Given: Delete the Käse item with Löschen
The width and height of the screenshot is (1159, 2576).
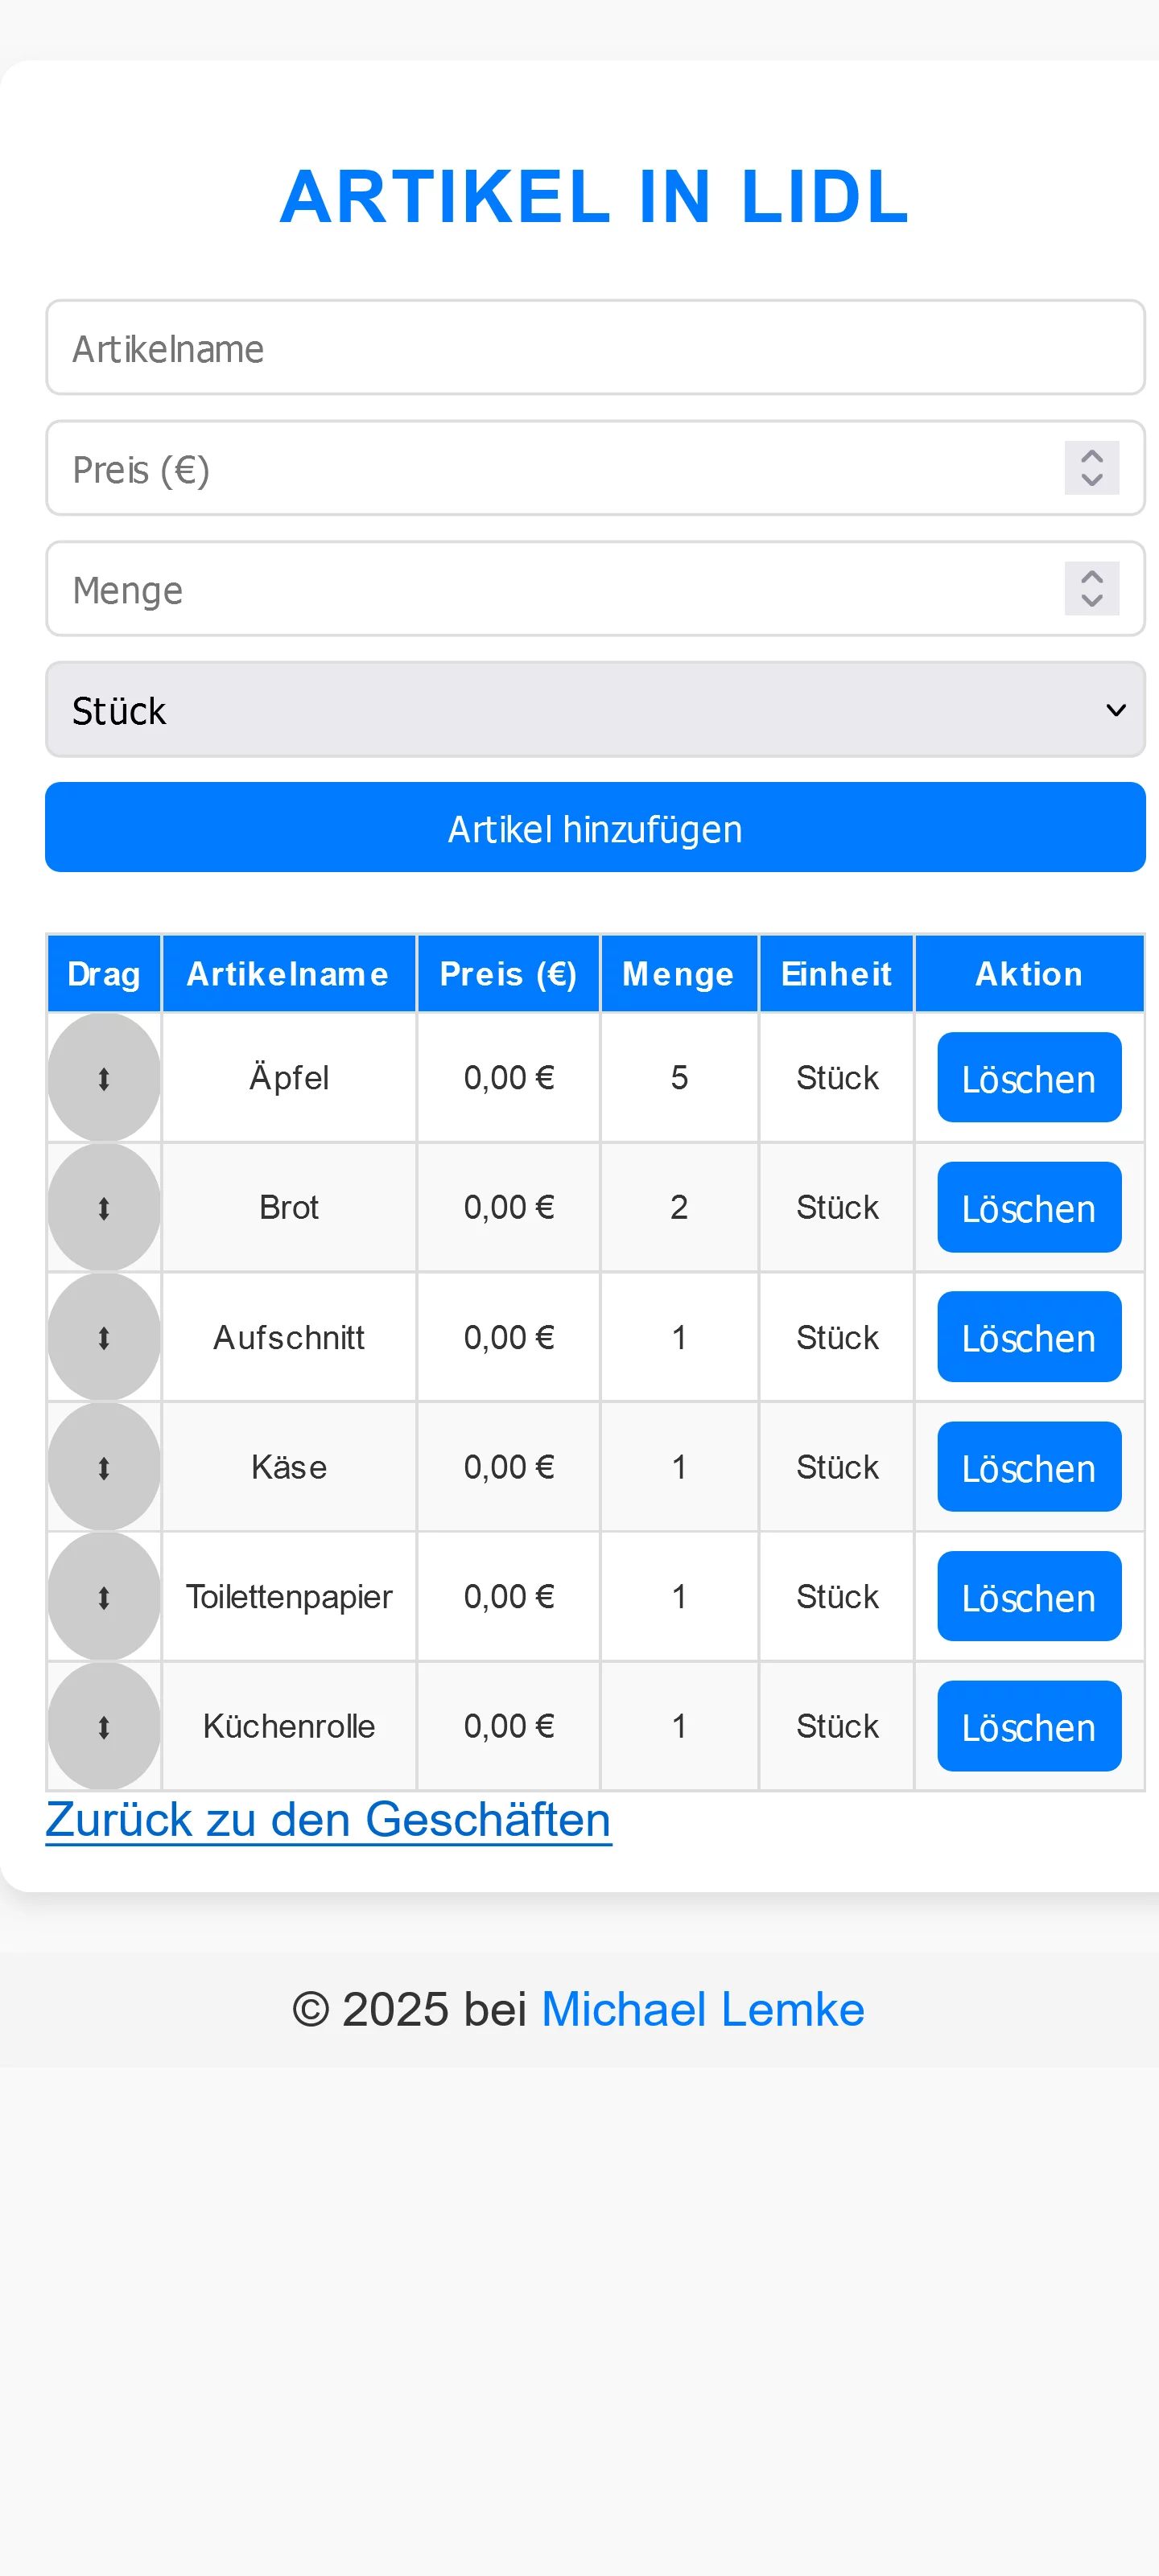Looking at the screenshot, I should point(1029,1466).
